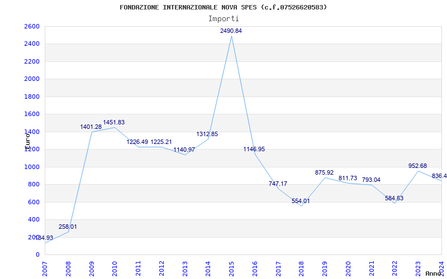Select the x-axis year 2018

tap(302, 269)
